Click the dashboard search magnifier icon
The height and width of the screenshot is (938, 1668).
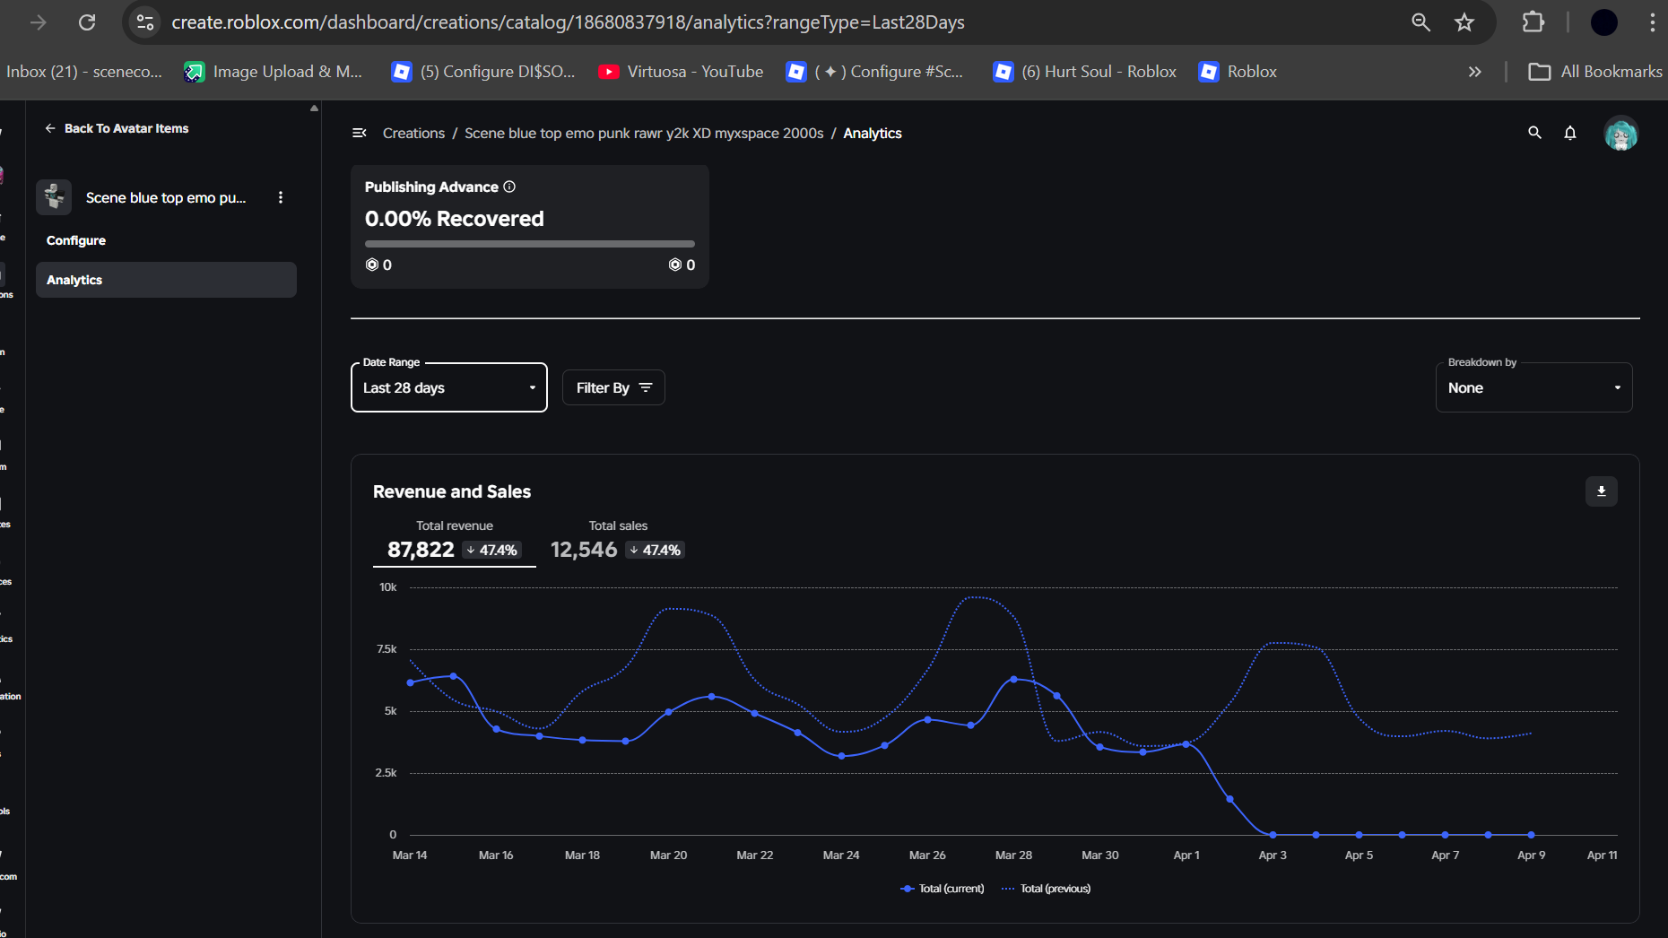pos(1534,133)
